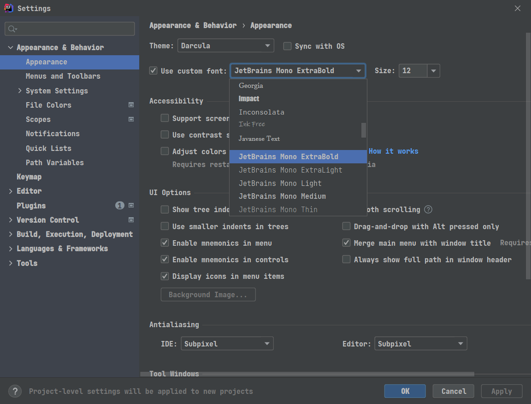531x404 pixels.
Task: Expand the Version Control tree node
Action: pyautogui.click(x=11, y=220)
